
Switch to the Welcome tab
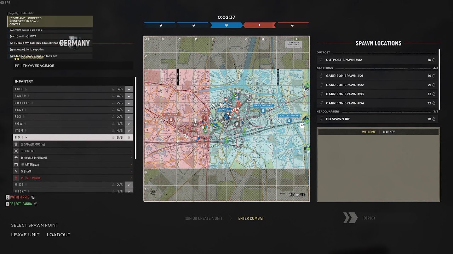pyautogui.click(x=369, y=132)
